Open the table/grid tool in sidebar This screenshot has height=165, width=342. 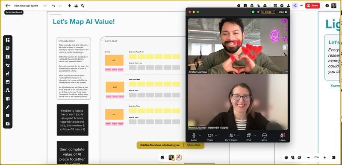click(8, 99)
